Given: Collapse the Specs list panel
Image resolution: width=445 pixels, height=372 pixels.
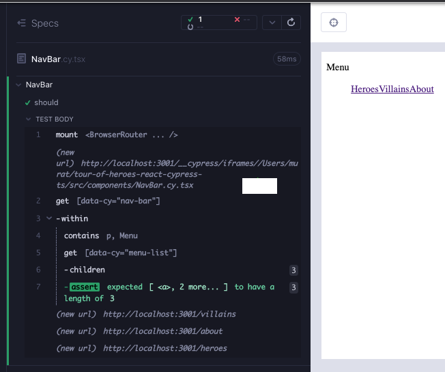Looking at the screenshot, I should pyautogui.click(x=22, y=23).
